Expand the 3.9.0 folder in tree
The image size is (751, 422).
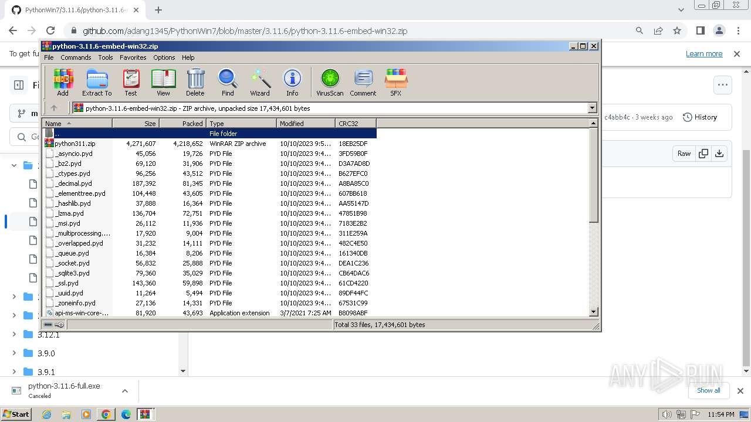coord(14,353)
